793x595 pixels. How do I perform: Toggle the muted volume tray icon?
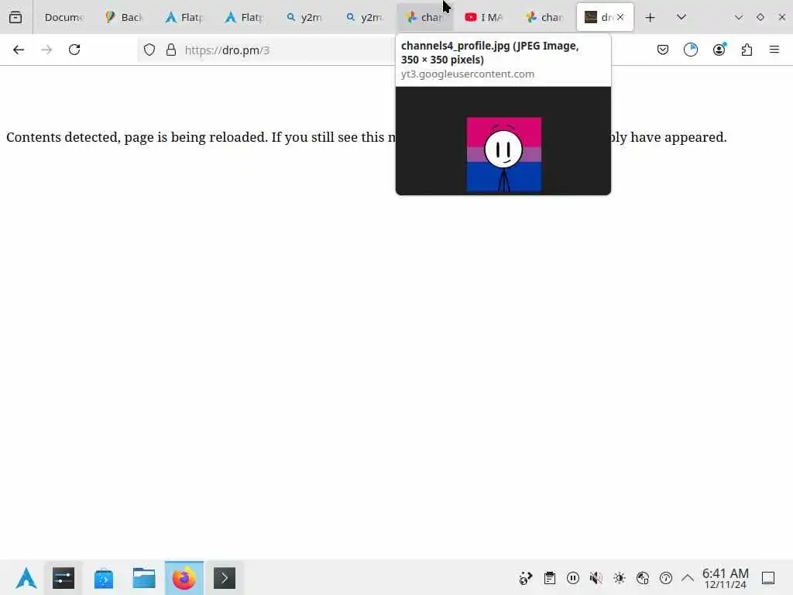pyautogui.click(x=596, y=578)
